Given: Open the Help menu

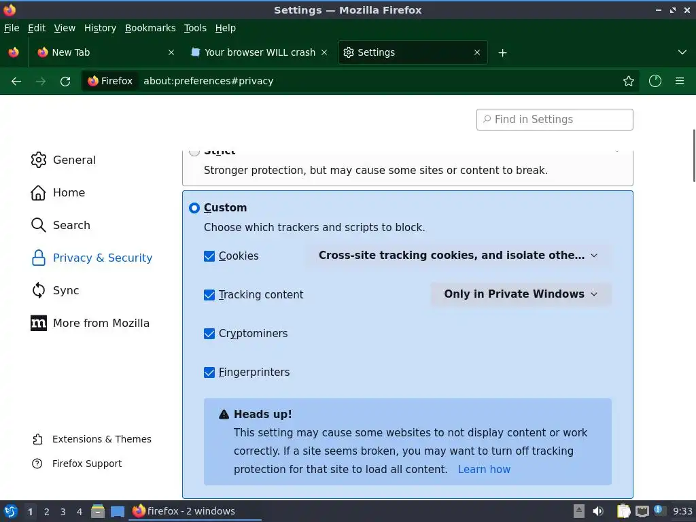Looking at the screenshot, I should tap(225, 28).
